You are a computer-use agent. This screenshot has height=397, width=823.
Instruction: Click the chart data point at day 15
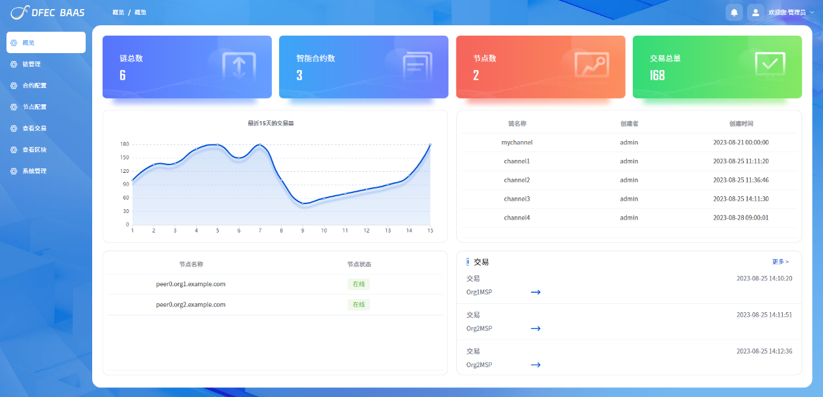[x=430, y=145]
